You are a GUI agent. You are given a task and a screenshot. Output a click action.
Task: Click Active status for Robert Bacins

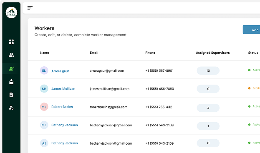(254, 106)
